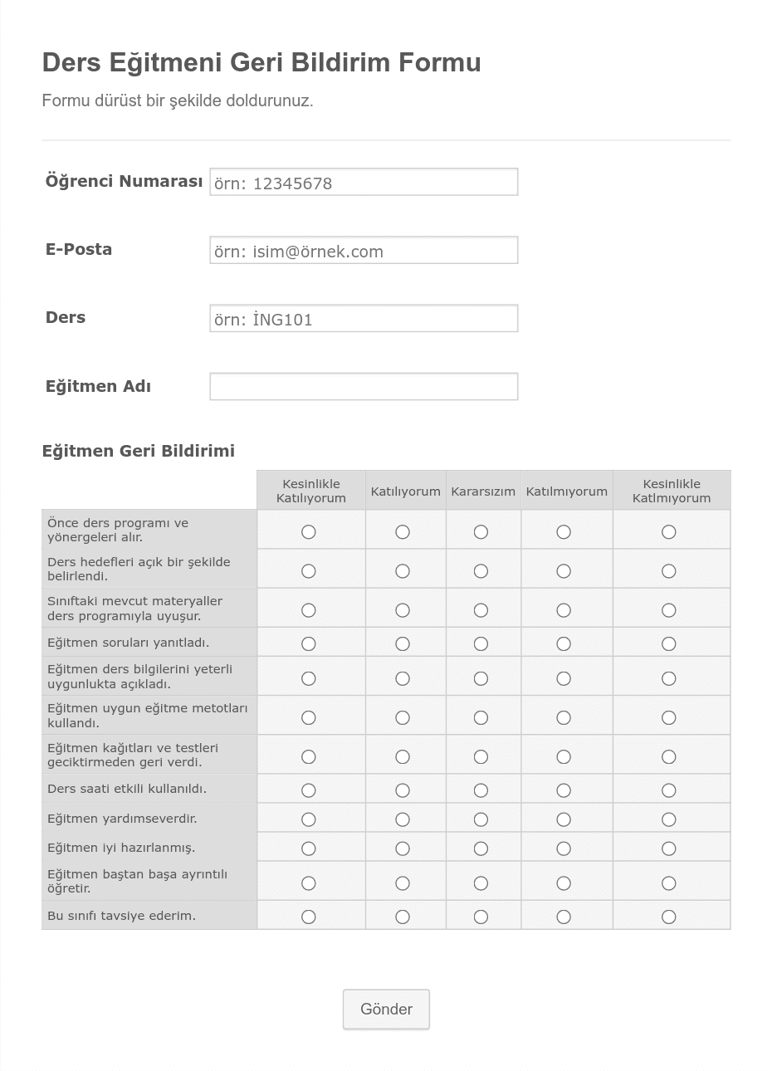Select Kararsızım for 'Ders saati etkili kullanıldı'
The height and width of the screenshot is (1071, 772).
coord(481,790)
